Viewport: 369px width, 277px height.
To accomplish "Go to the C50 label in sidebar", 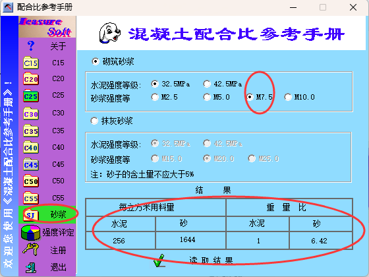I will (x=58, y=181).
